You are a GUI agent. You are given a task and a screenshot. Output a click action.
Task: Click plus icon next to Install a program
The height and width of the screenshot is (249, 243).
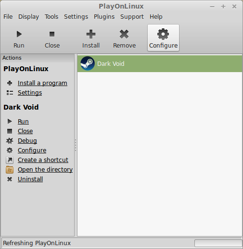point(10,83)
